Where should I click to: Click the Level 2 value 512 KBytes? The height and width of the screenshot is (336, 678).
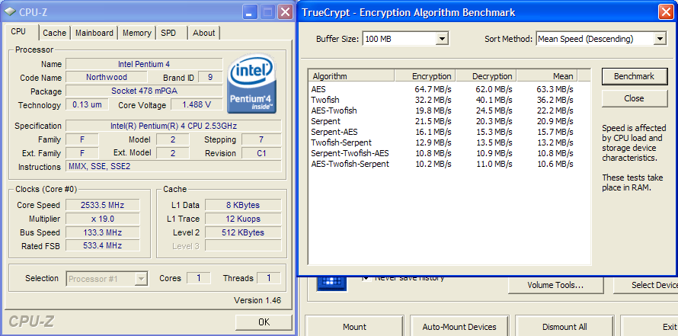click(243, 232)
